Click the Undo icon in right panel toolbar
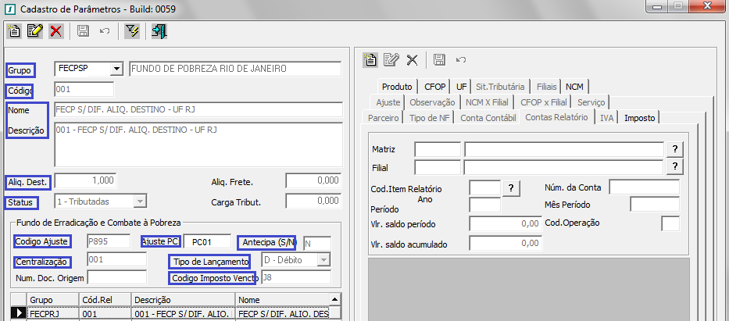Image resolution: width=729 pixels, height=321 pixels. [461, 59]
